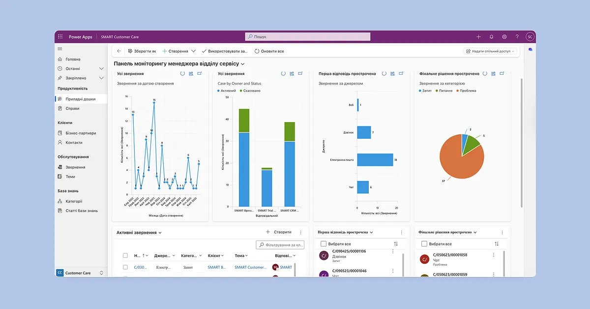
Task: Collapse the sidebar with hamburger icon
Action: tap(60, 49)
